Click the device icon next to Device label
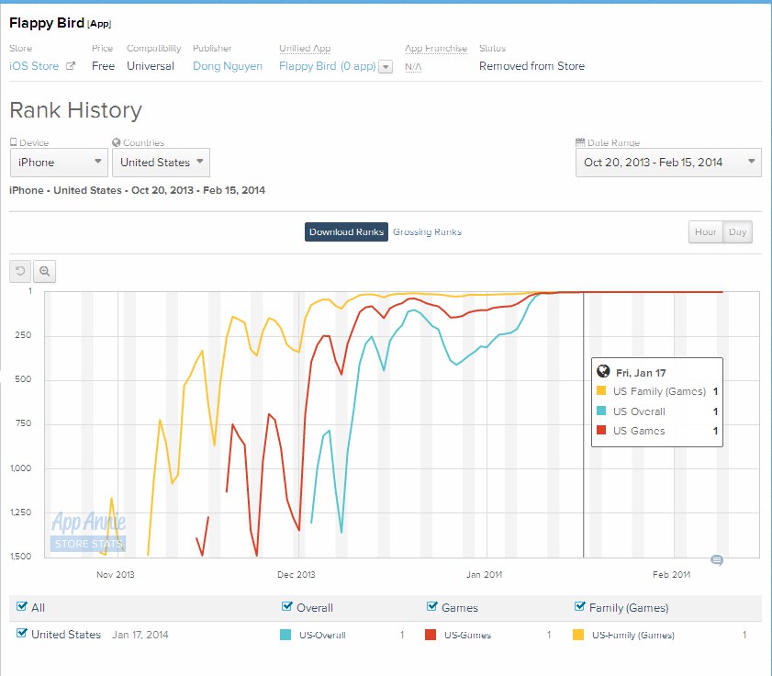Viewport: 772px width, 676px height. coord(13,141)
